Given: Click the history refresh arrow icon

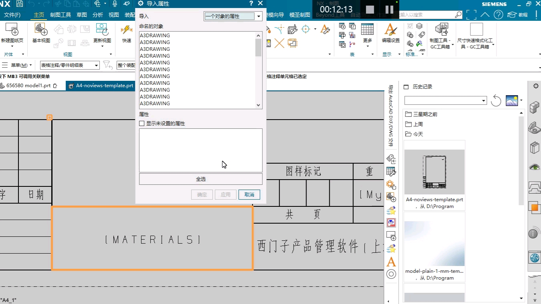Looking at the screenshot, I should [496, 100].
